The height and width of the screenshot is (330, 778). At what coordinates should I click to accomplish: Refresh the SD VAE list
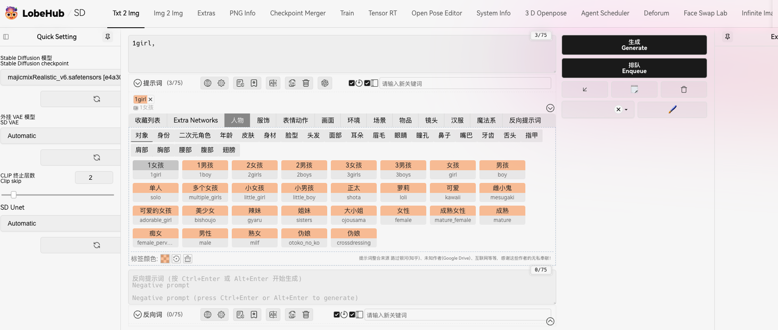(x=97, y=158)
